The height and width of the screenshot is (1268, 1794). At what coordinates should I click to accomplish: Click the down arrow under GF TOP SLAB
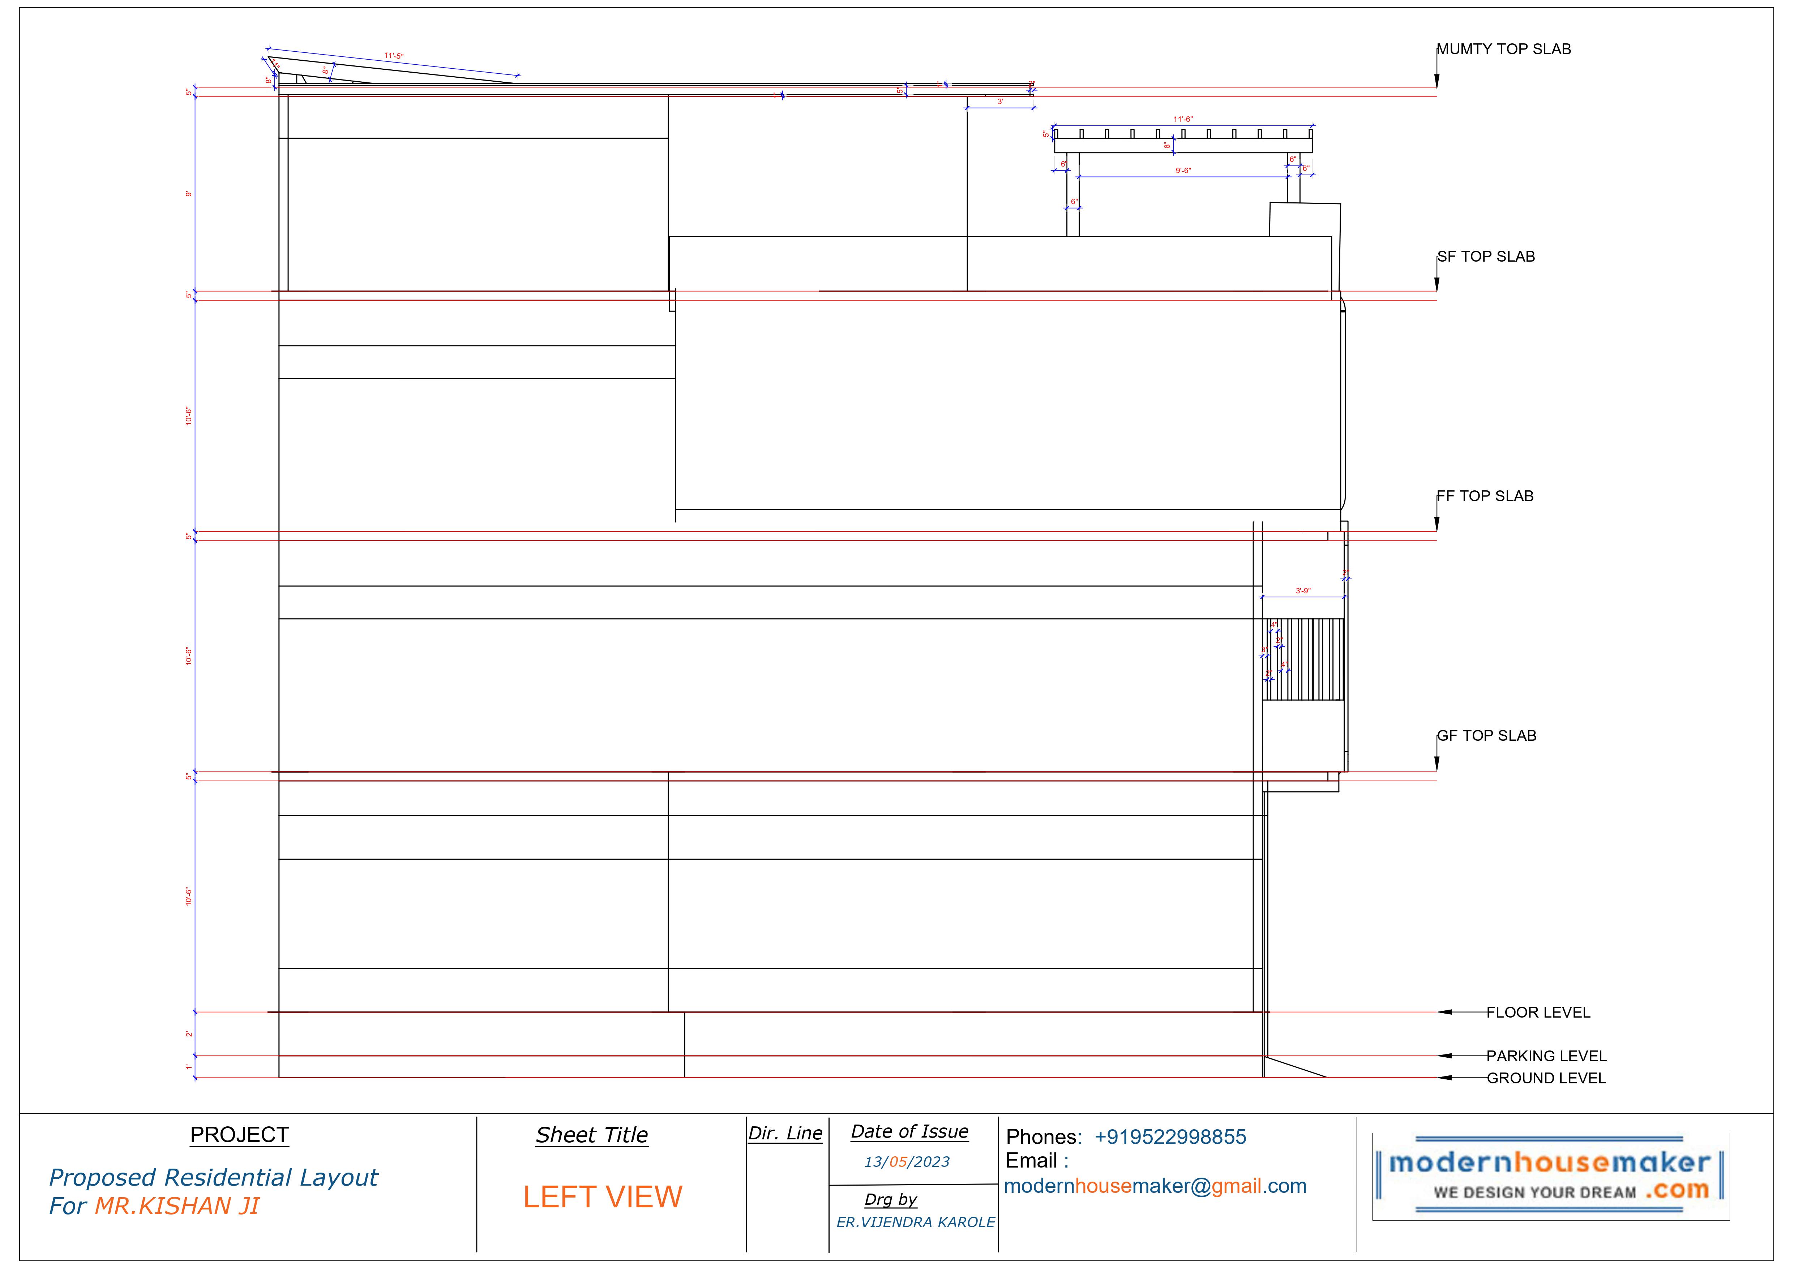(1436, 764)
